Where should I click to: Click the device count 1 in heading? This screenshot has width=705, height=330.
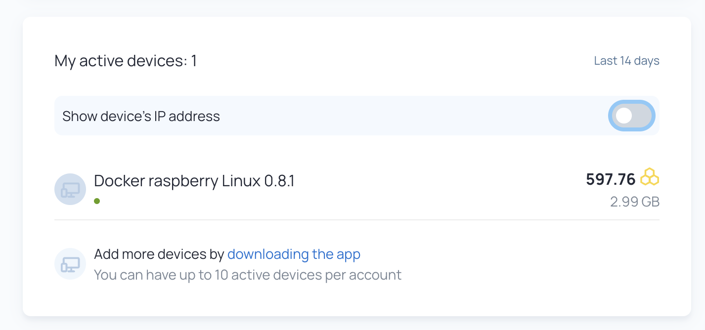point(194,61)
